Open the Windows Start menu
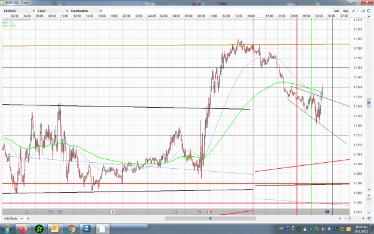Image resolution: width=374 pixels, height=234 pixels. pos(7,229)
